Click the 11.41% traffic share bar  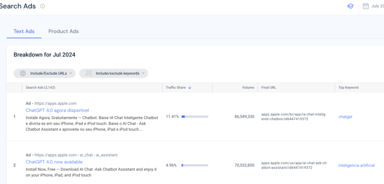195,117
